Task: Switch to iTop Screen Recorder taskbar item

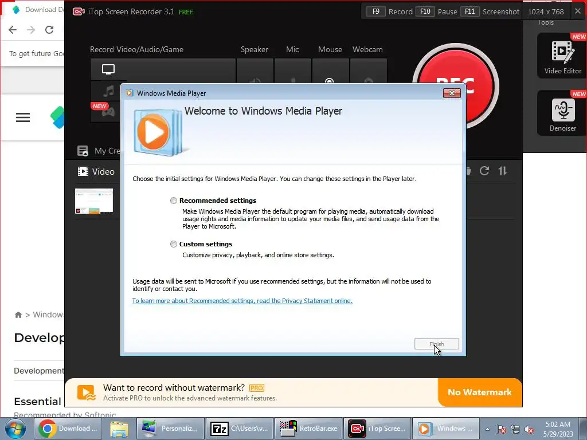Action: [x=377, y=429]
